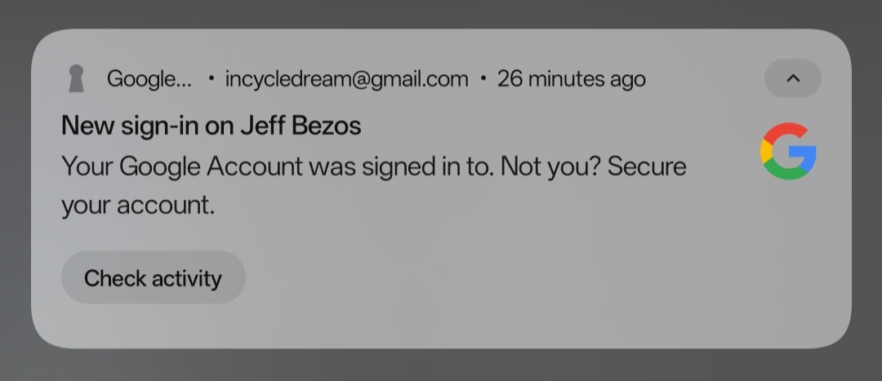Tap the dot separator before the email
882x381 pixels.
point(212,79)
